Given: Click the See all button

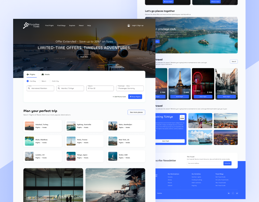Looking at the screenshot, I should [x=234, y=61].
